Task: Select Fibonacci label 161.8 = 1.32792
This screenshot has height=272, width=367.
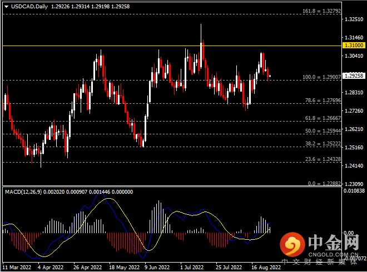Action: 321,11
